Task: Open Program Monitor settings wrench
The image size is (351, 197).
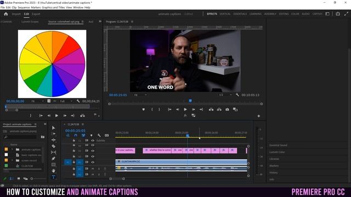Action: coord(237,95)
